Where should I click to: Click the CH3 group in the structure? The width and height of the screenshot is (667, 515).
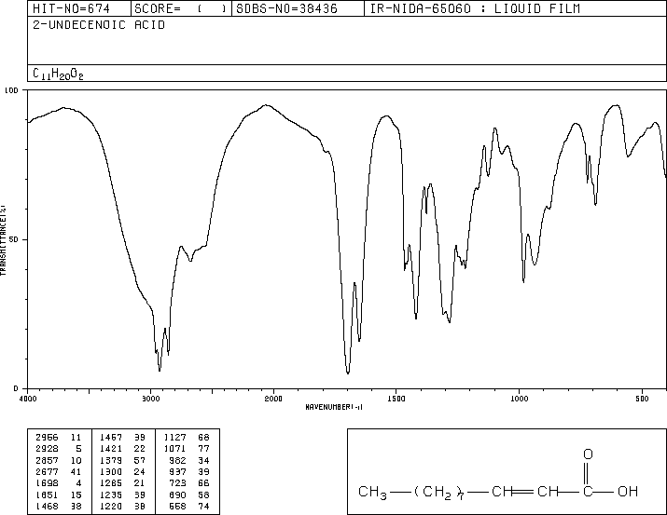tap(372, 492)
